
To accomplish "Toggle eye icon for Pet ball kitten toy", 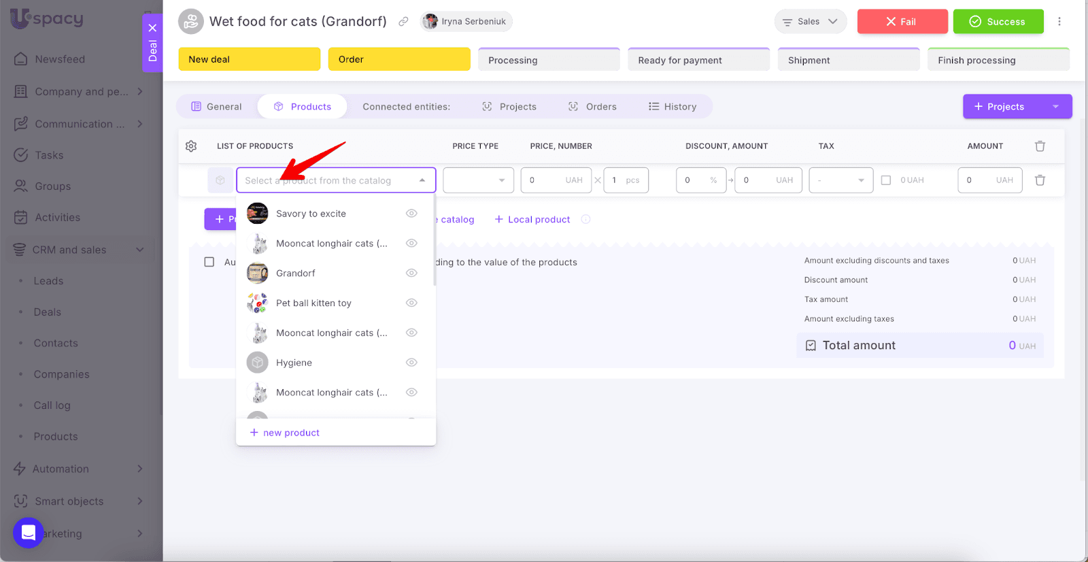I will [x=411, y=303].
